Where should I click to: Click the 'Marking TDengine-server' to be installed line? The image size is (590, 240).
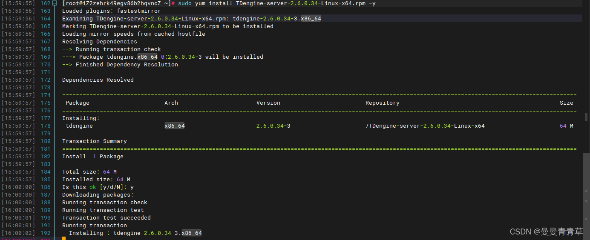[168, 26]
